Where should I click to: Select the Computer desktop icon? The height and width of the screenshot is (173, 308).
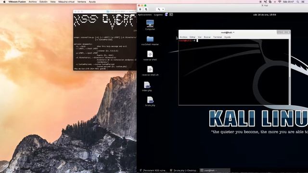[150, 25]
